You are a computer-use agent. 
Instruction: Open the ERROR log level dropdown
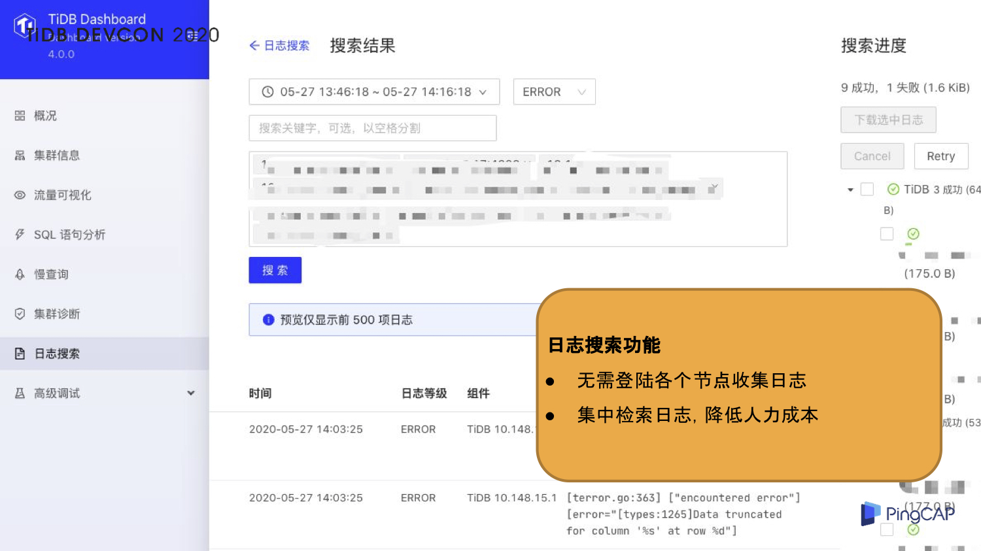(555, 92)
